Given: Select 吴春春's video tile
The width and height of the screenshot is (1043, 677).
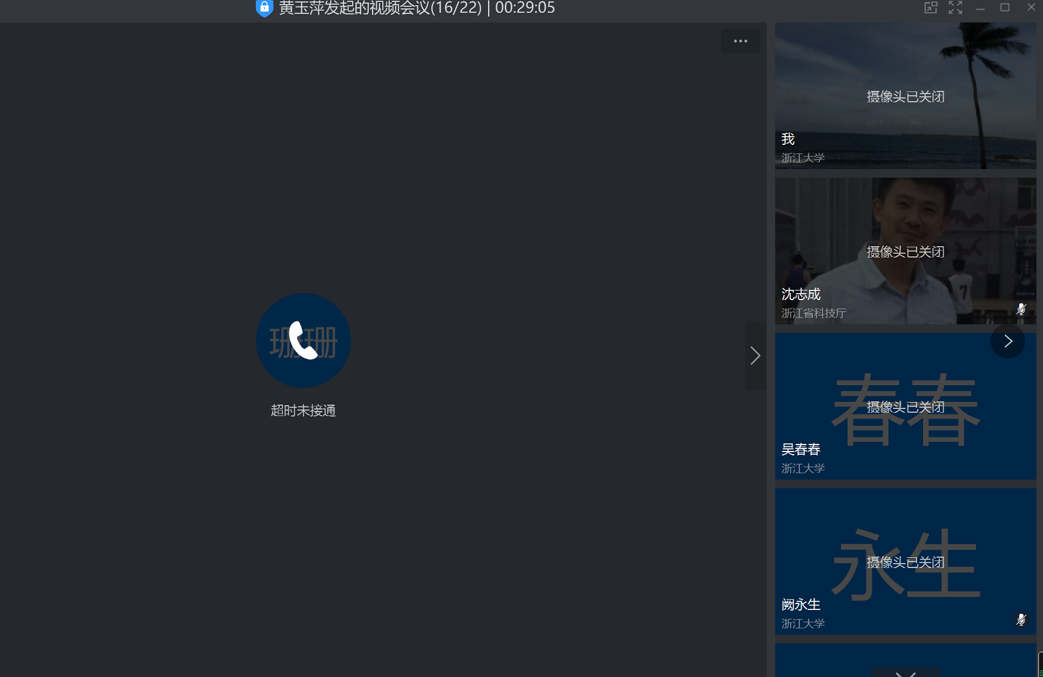Looking at the screenshot, I should (x=906, y=406).
